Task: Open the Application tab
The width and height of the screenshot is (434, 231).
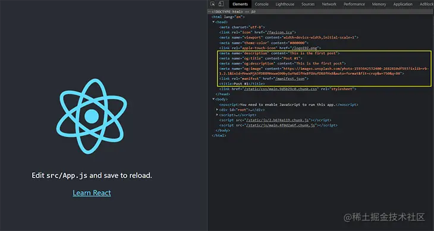Action: click(x=402, y=4)
